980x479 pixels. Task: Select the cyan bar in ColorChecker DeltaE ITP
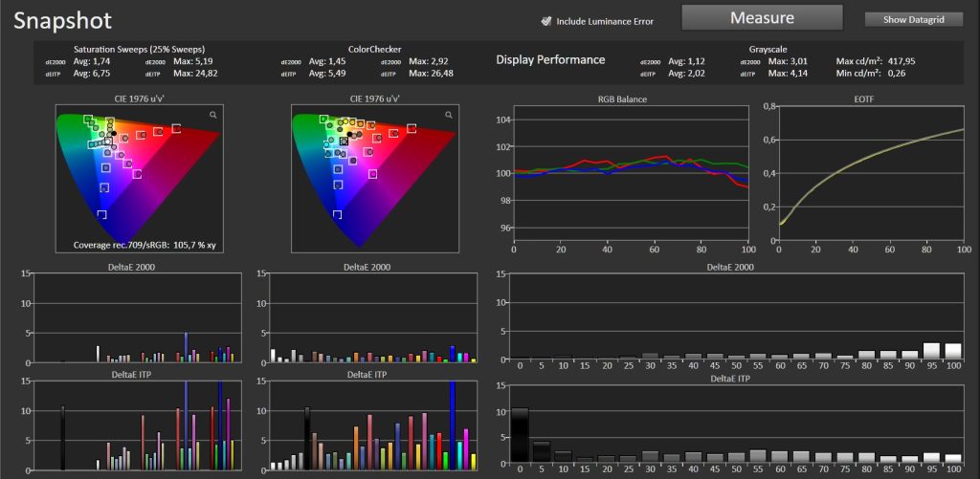pyautogui.click(x=460, y=455)
